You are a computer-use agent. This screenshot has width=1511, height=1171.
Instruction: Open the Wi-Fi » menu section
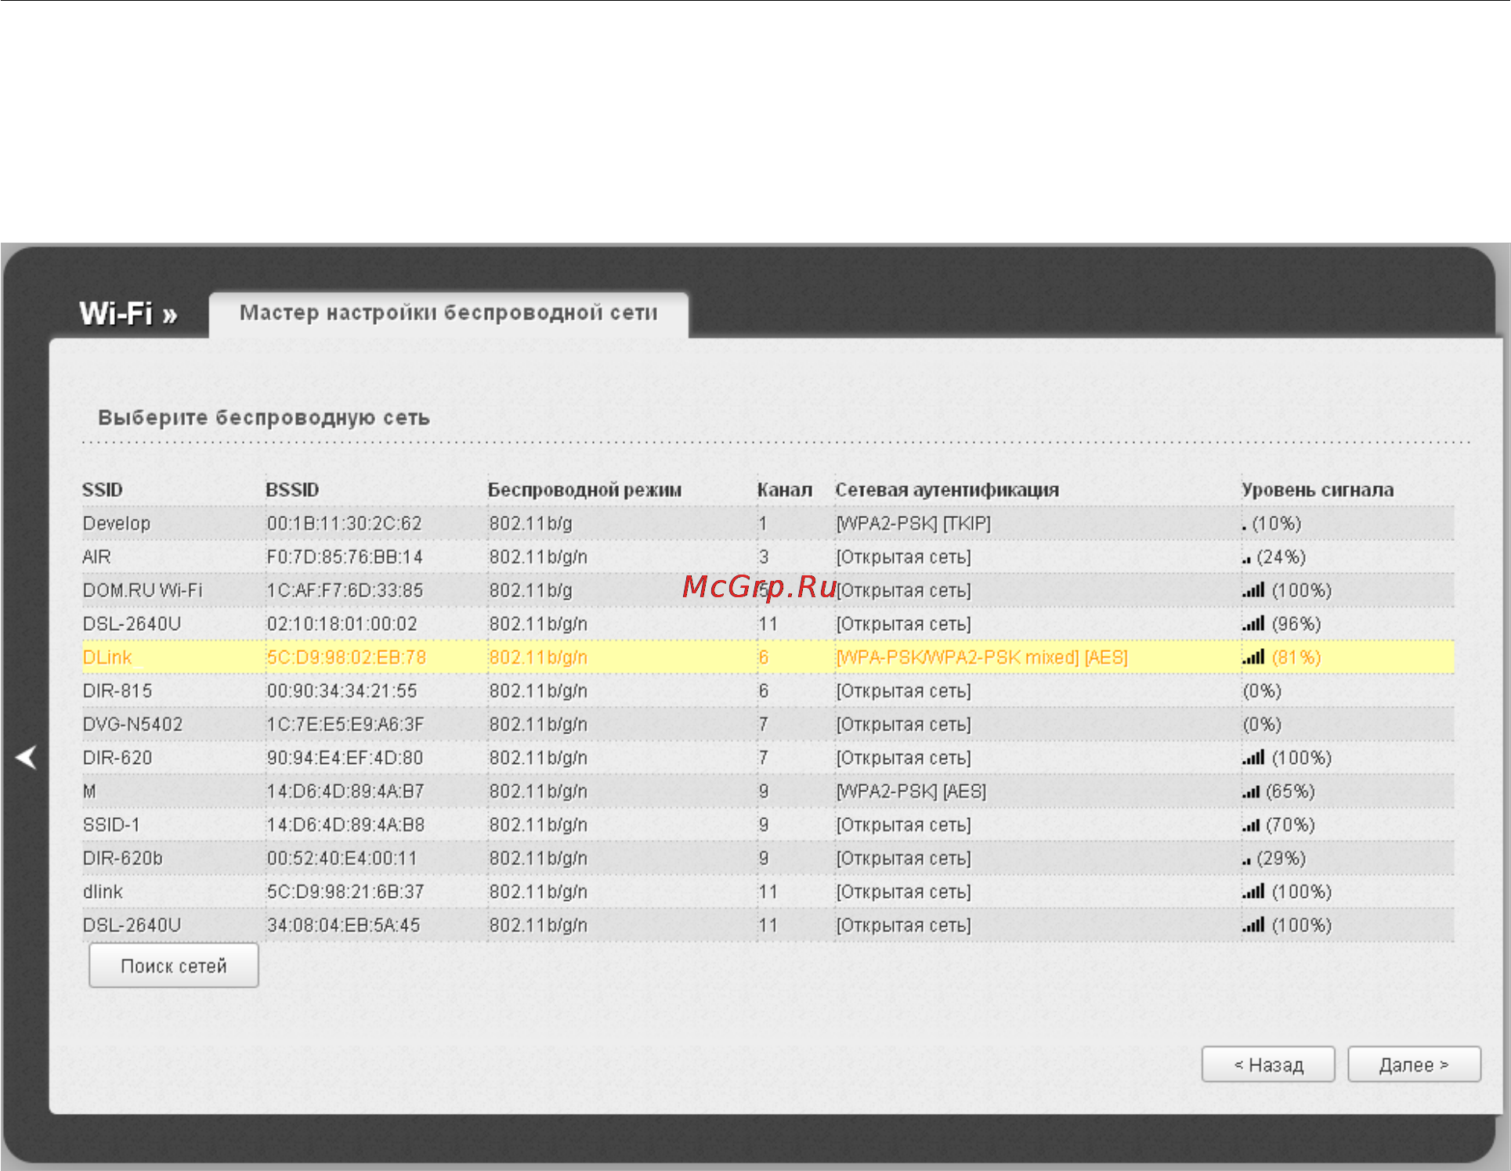tap(128, 314)
